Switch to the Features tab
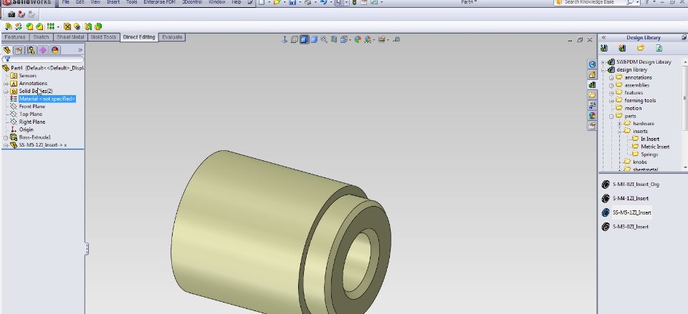 (x=15, y=37)
